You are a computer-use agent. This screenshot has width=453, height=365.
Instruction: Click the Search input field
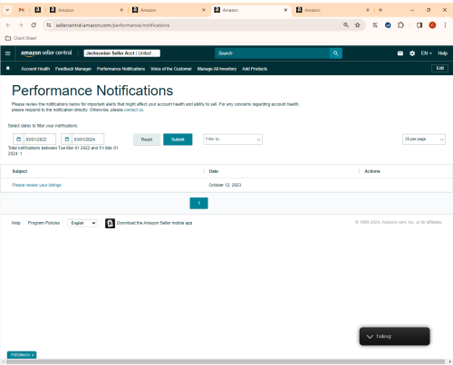click(x=272, y=53)
